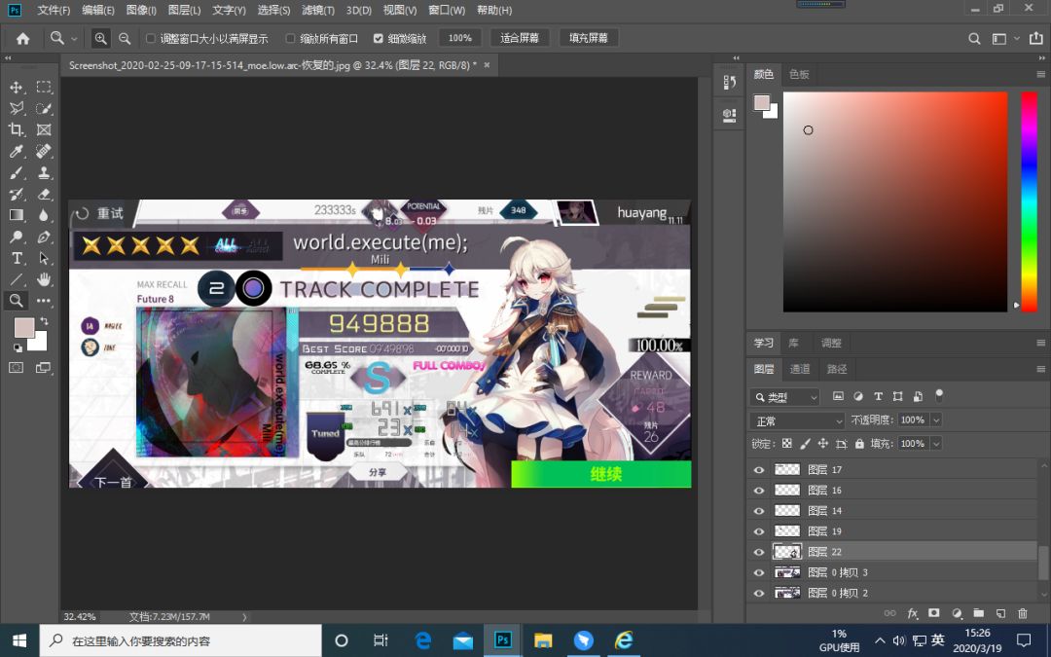This screenshot has width=1051, height=657.
Task: Click the Create new layer icon
Action: [x=1000, y=613]
